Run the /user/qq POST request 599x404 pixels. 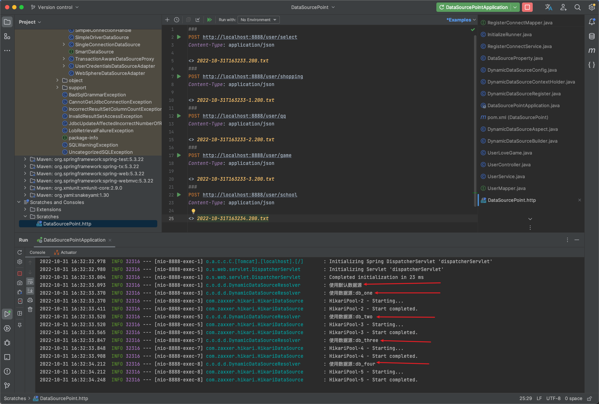coord(179,116)
